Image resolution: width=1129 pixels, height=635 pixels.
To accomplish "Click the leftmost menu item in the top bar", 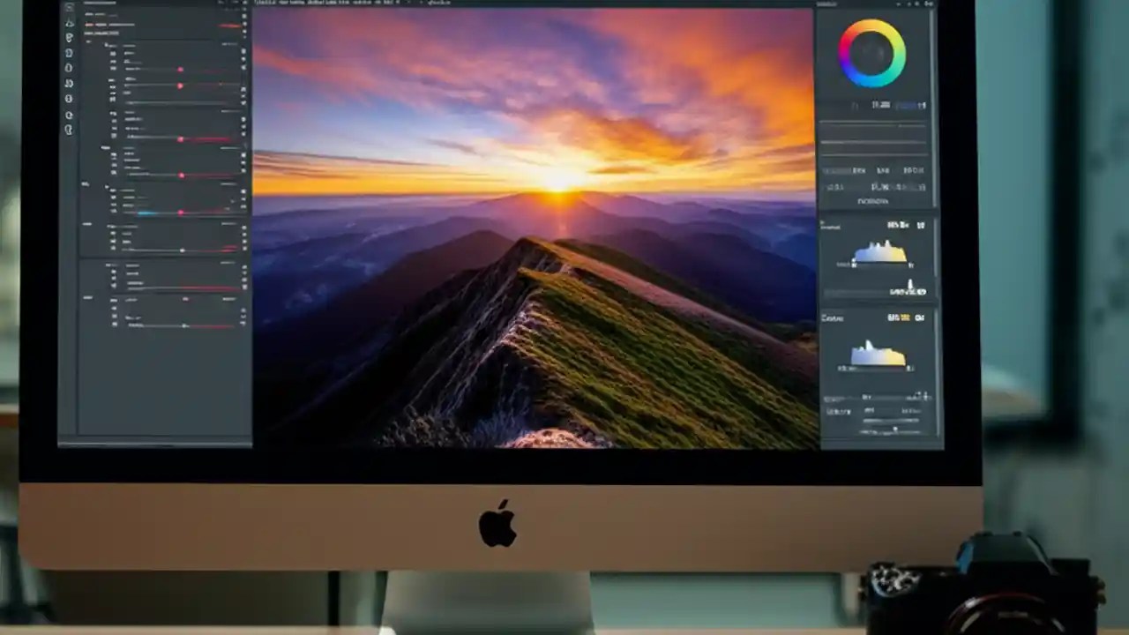I will pos(260,3).
